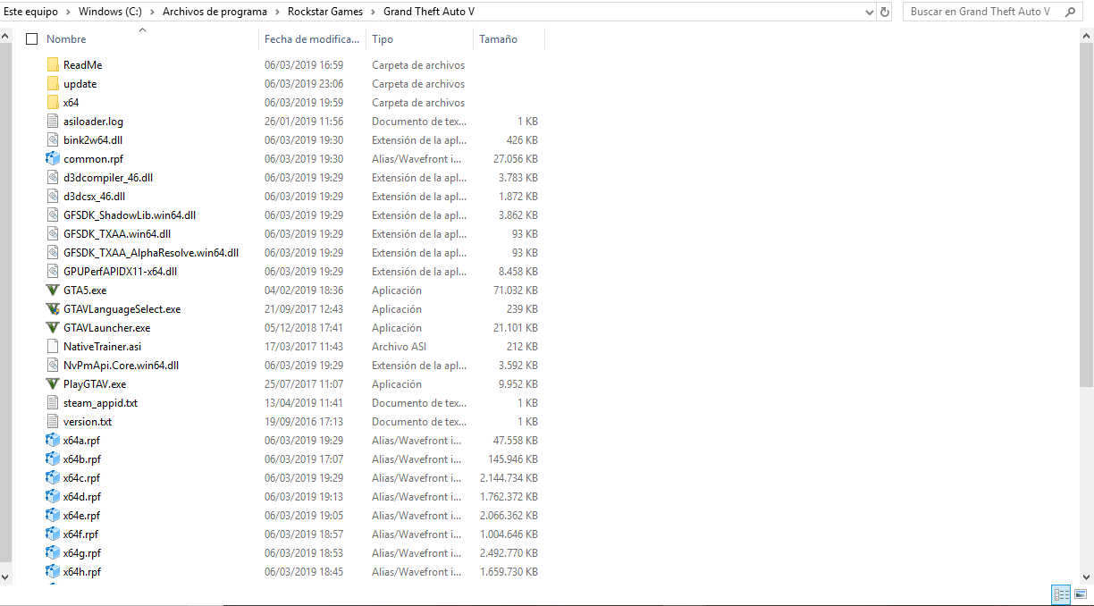Click the d3dcompiler_46.dll file icon
This screenshot has height=606, width=1094.
pyautogui.click(x=53, y=178)
